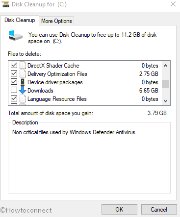The height and width of the screenshot is (217, 180).
Task: Confirm cleanup with the OK button
Action: tap(119, 209)
